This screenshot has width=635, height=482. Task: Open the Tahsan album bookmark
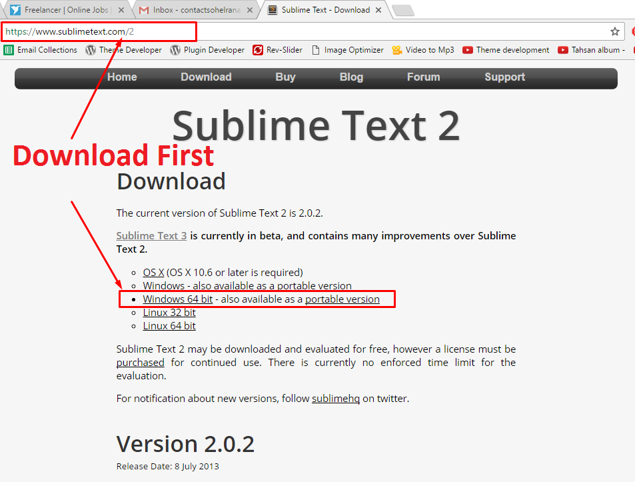[x=591, y=50]
